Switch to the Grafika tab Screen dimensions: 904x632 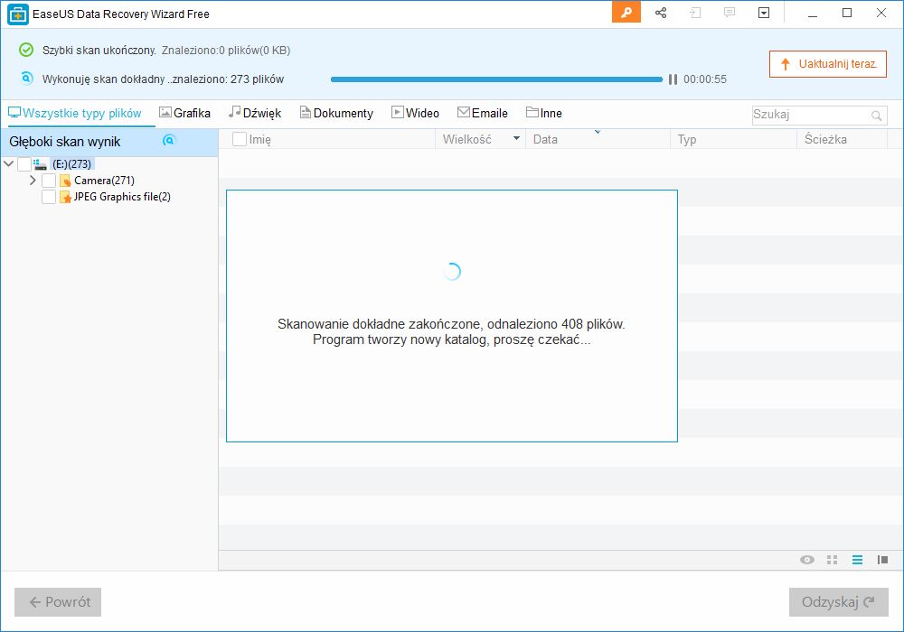pos(185,114)
